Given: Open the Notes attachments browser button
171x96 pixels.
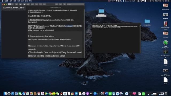Looking at the screenshot, I should pos(20,4).
